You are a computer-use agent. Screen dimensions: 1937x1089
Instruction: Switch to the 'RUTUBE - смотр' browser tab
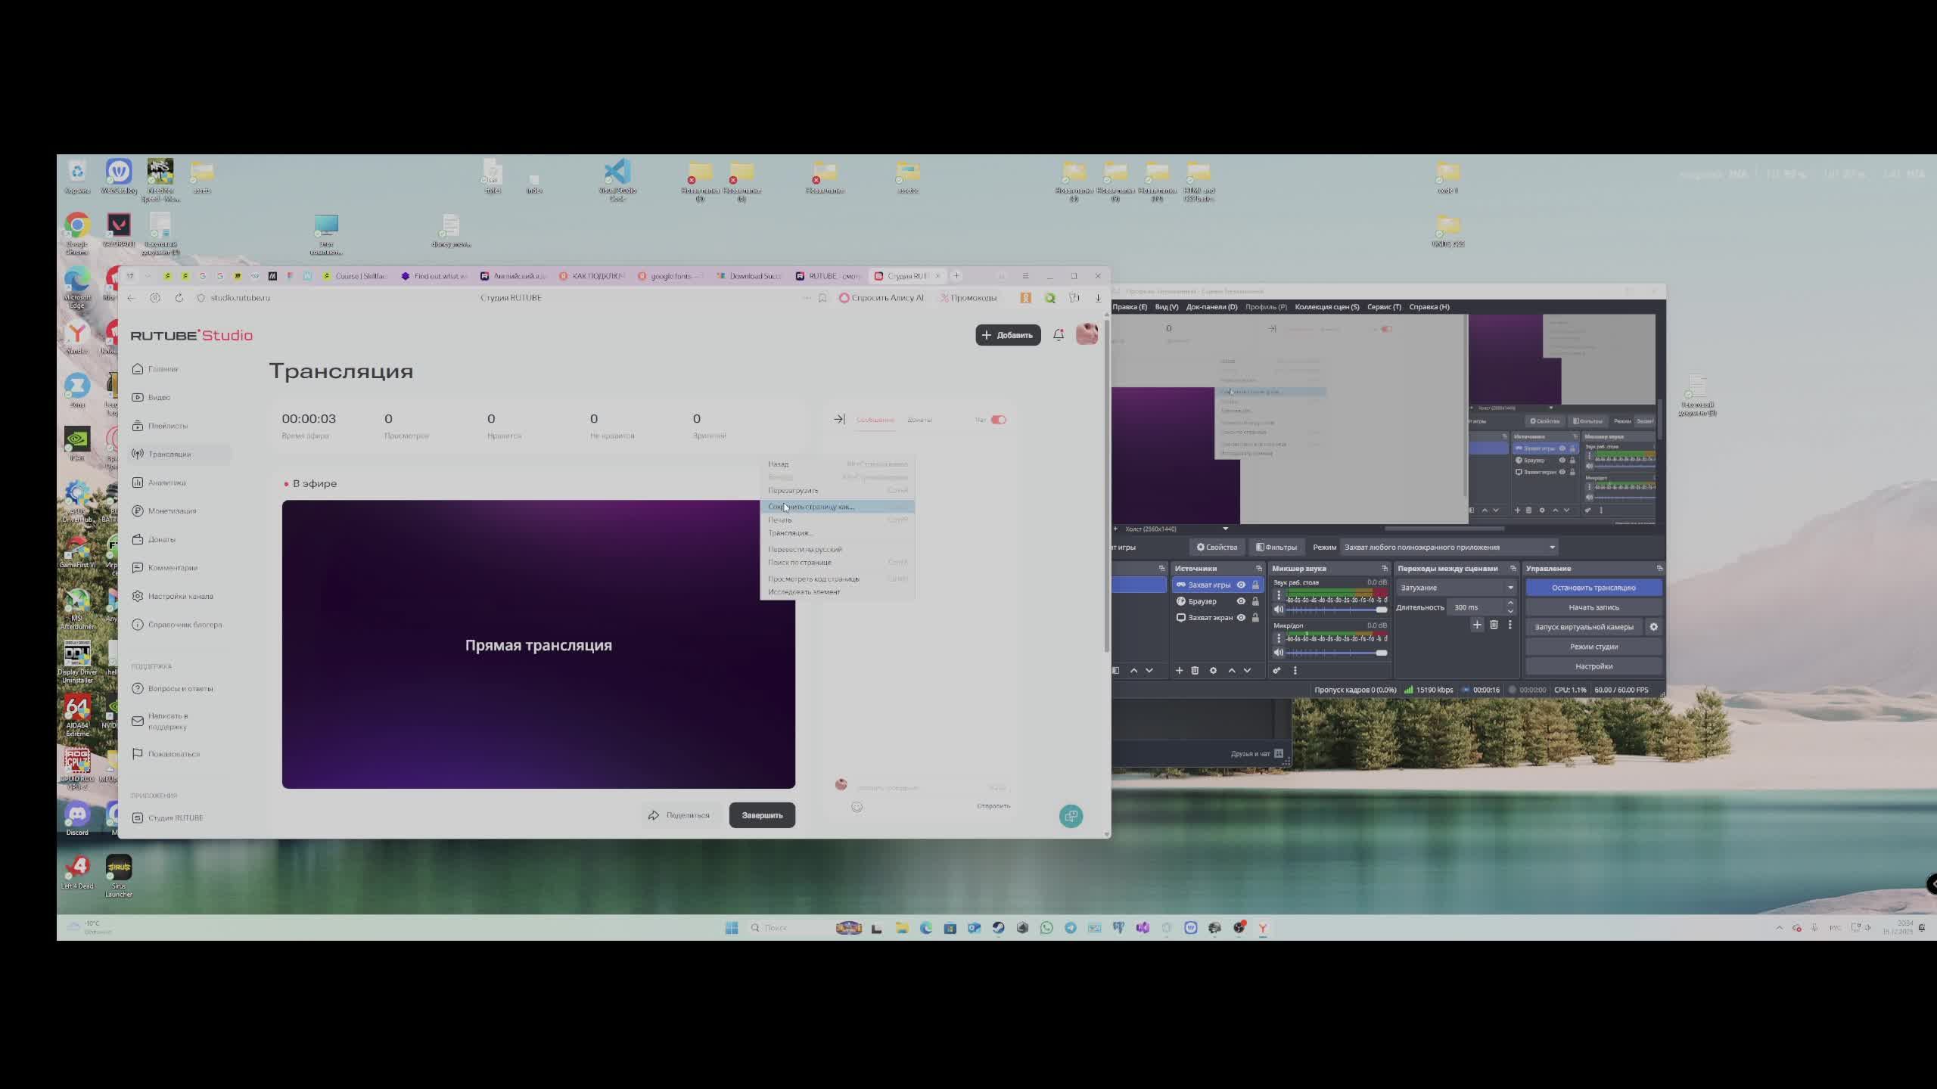(829, 276)
